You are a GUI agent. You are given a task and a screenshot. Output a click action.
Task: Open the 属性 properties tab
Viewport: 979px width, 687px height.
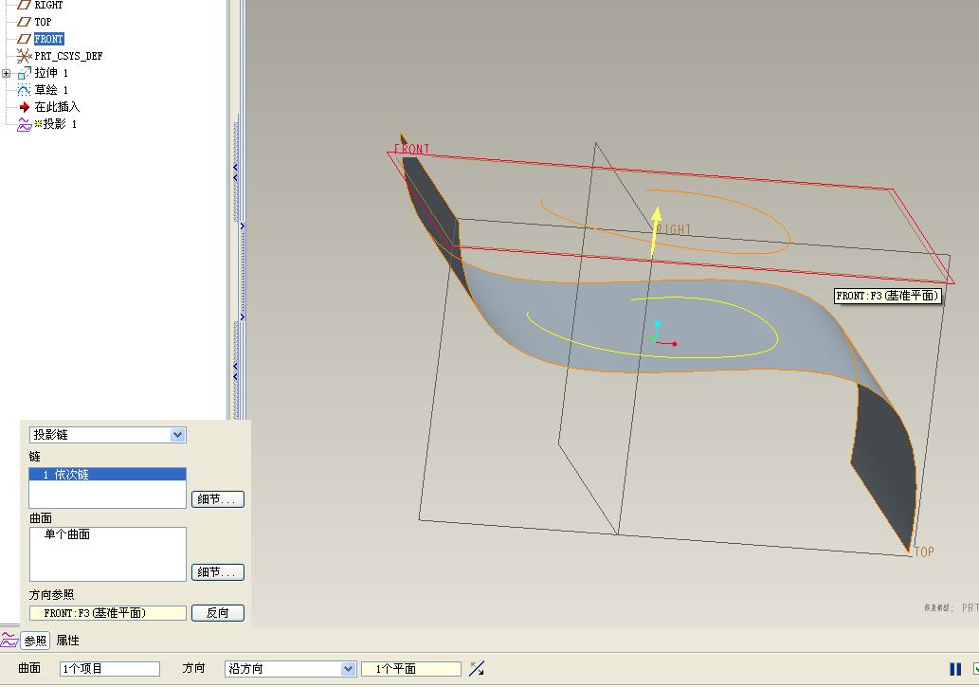click(67, 641)
